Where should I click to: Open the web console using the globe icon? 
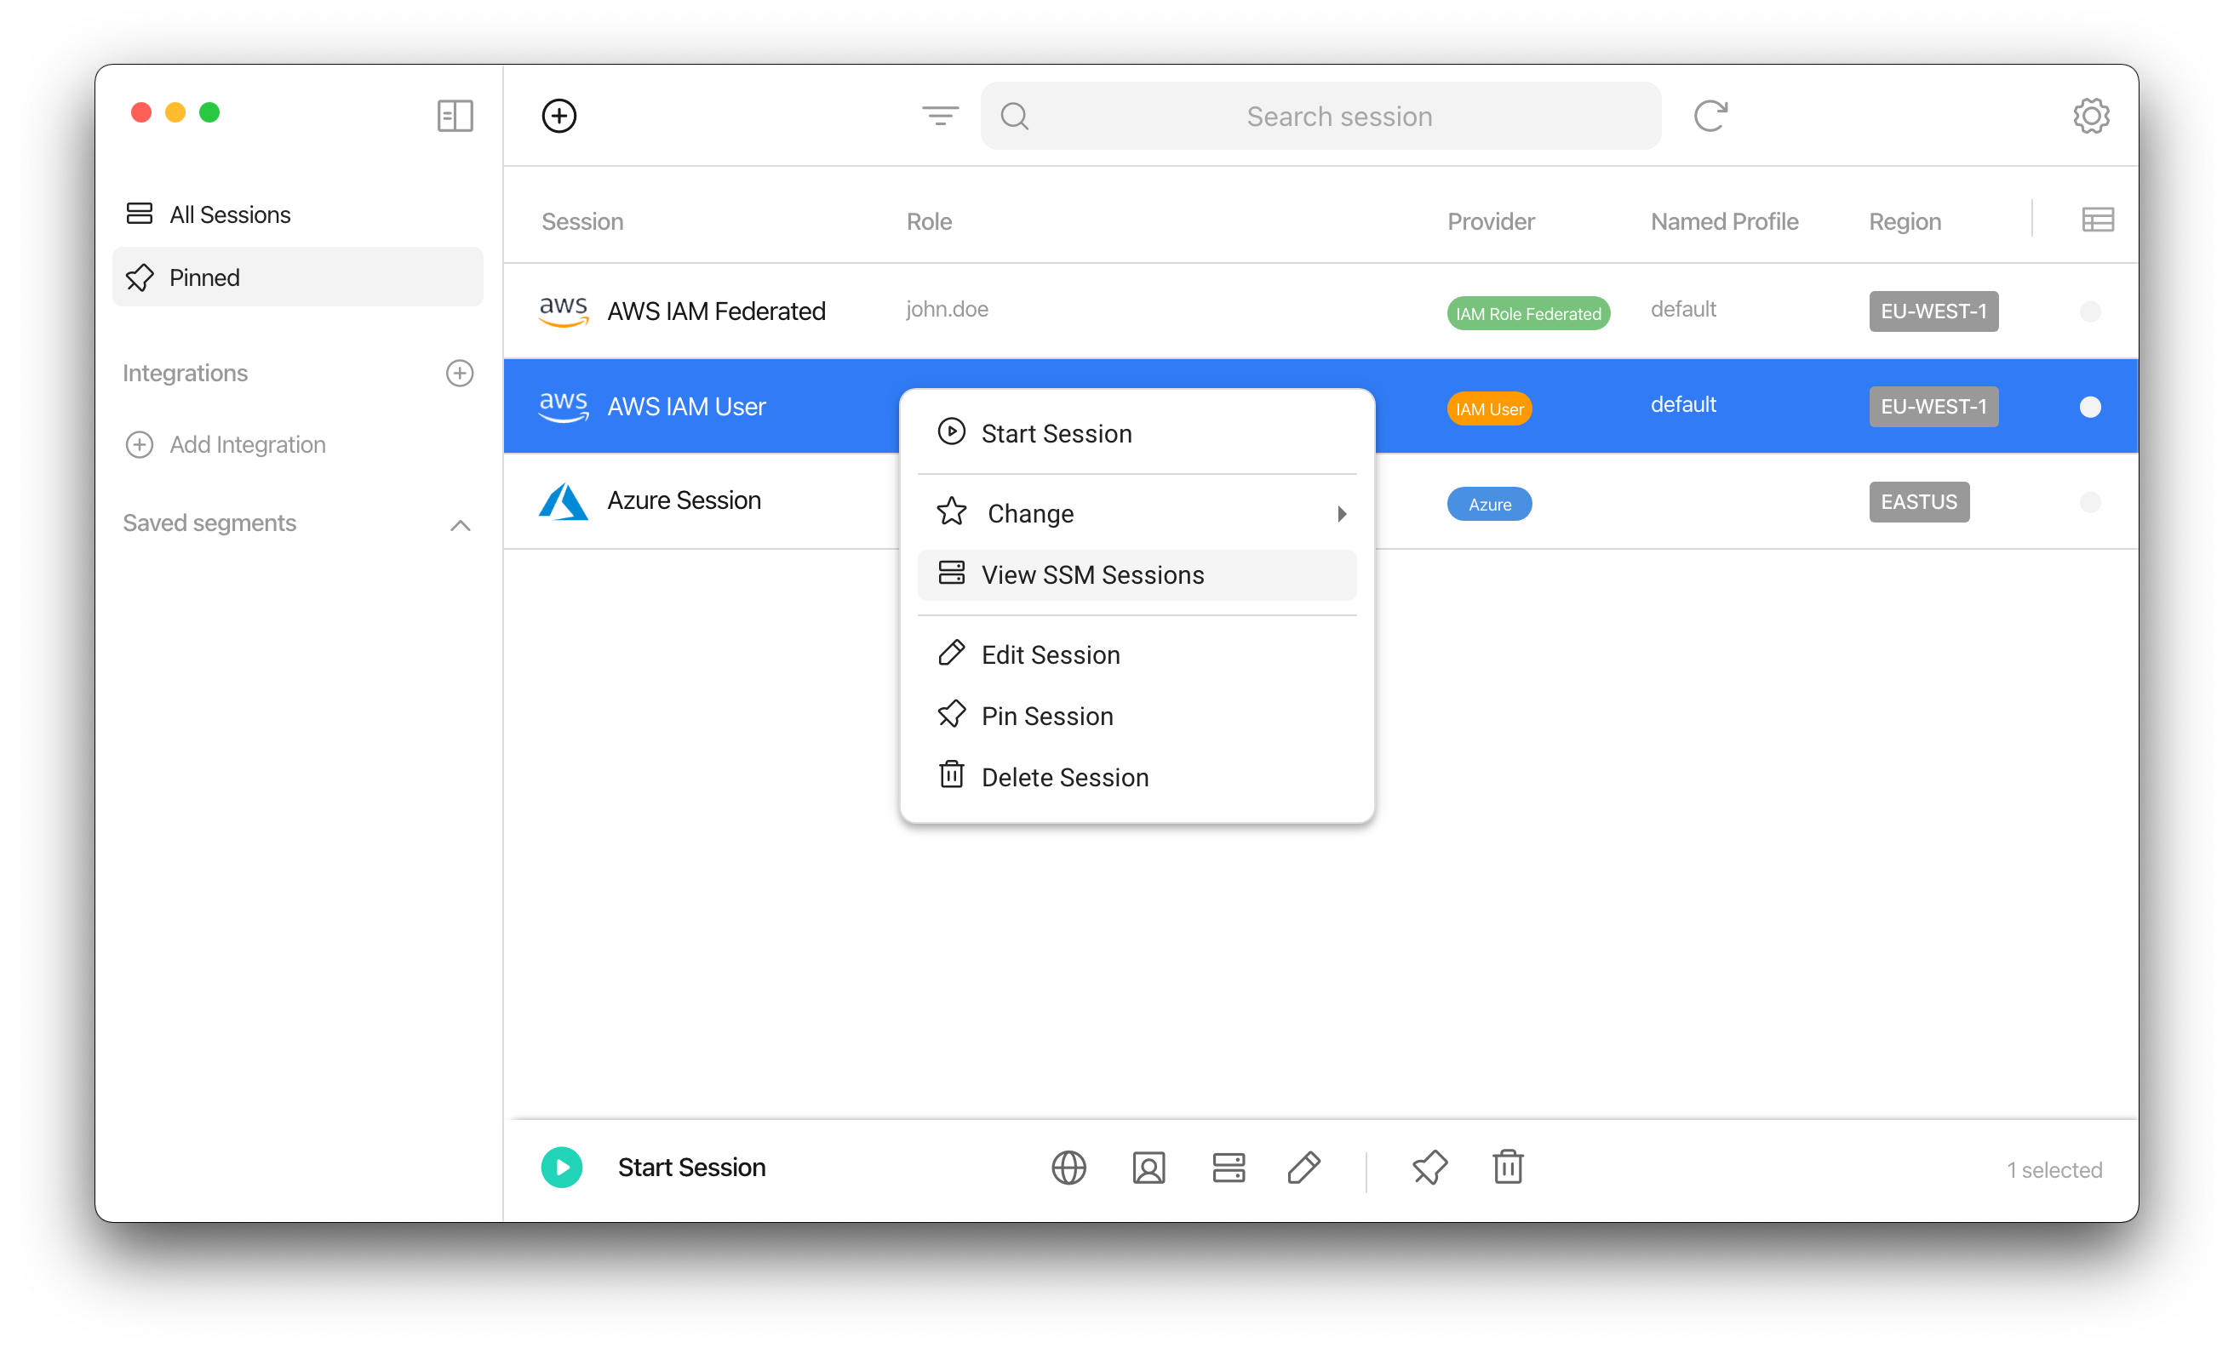tap(1068, 1168)
